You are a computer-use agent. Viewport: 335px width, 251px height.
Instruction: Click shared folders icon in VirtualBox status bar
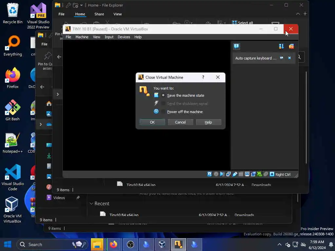(241, 174)
